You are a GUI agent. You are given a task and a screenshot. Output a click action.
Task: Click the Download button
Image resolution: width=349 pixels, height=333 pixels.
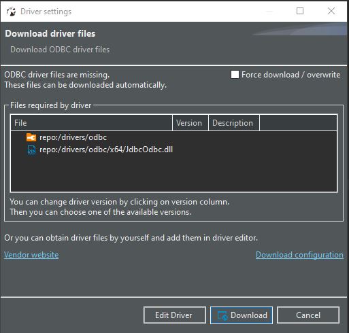point(242,315)
